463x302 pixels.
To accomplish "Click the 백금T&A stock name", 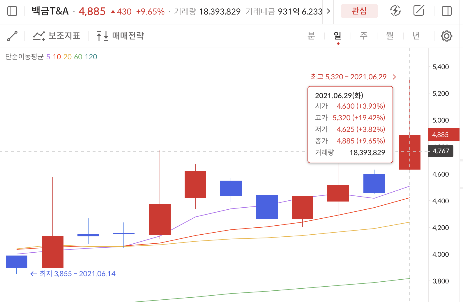I will pos(50,11).
